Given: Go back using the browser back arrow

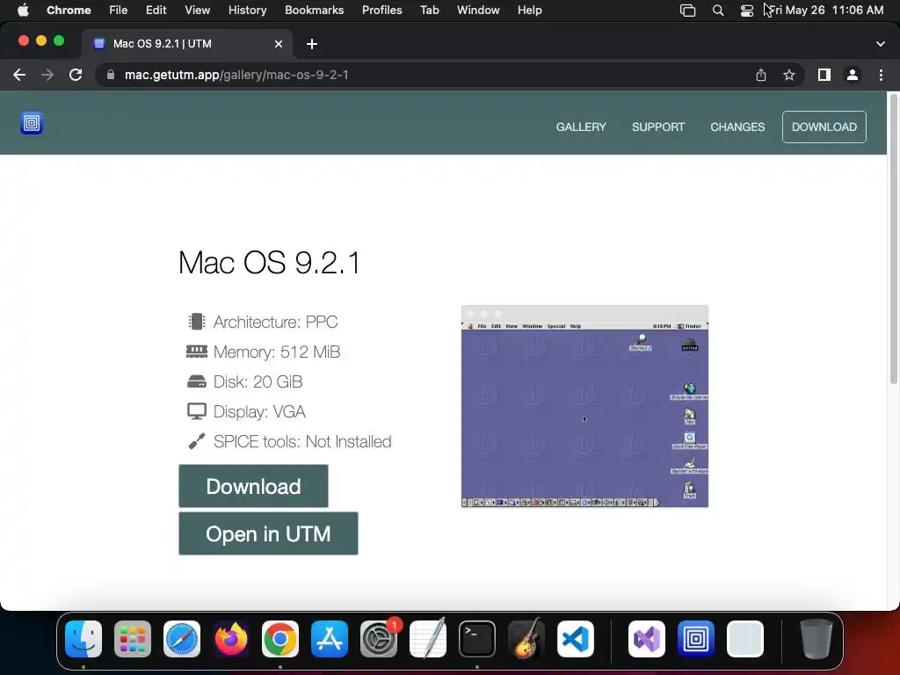Looking at the screenshot, I should point(19,76).
